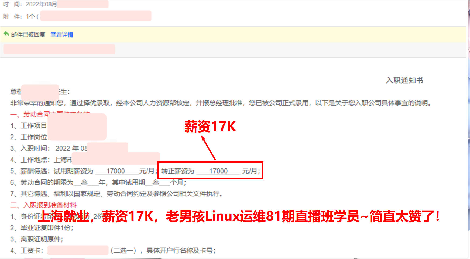Click the red arrow annotation
Screen dimensions: 470x259
208,148
